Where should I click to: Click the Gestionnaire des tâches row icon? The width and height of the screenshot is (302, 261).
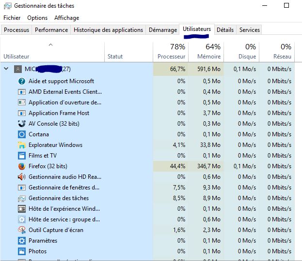[22, 198]
